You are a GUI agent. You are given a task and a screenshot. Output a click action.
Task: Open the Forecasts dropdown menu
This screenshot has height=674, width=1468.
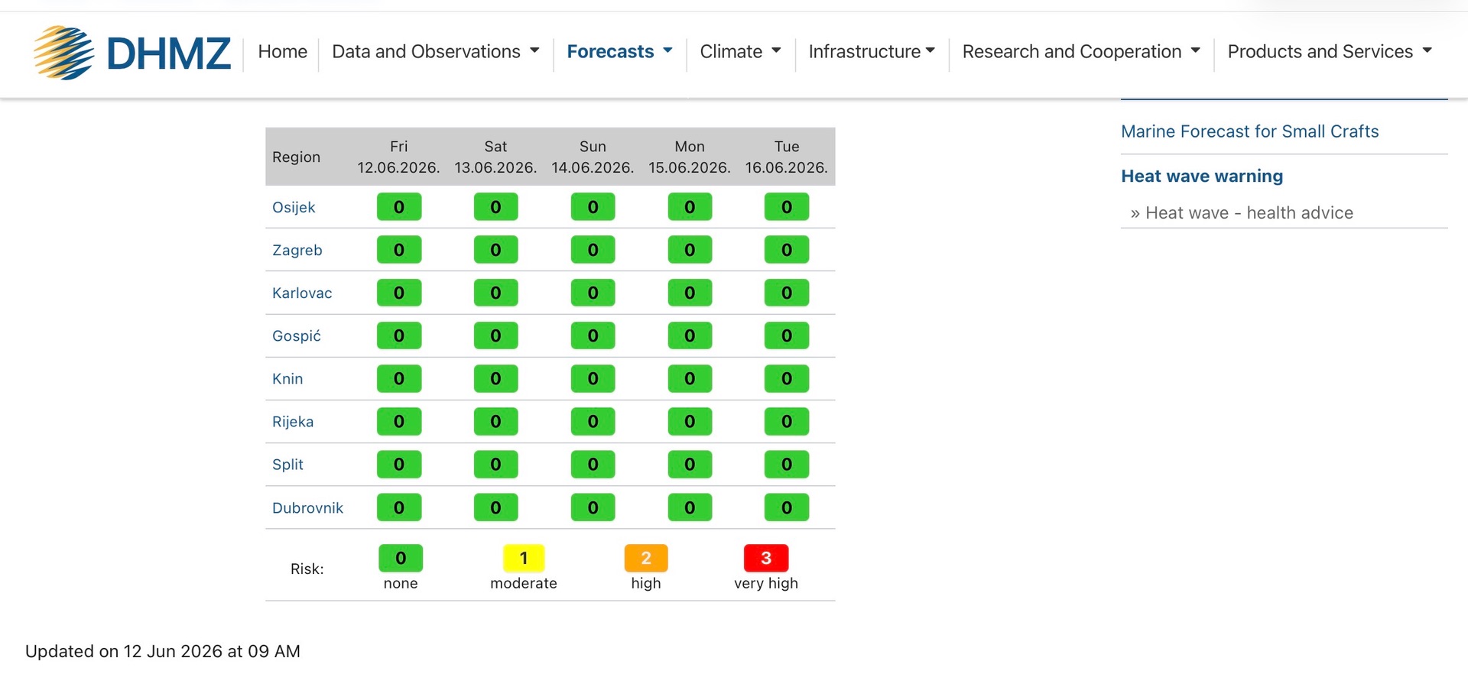pyautogui.click(x=619, y=51)
